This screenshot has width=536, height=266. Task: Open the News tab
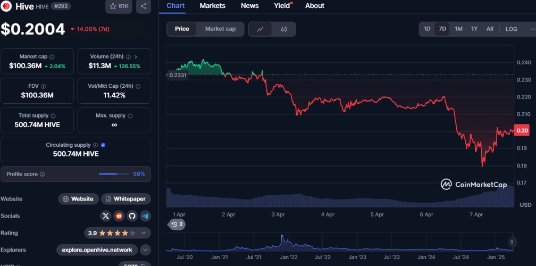pyautogui.click(x=250, y=6)
